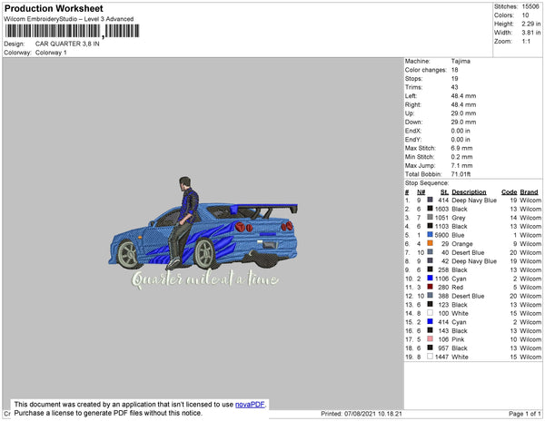
Task: Select the Max Jump value '7.1 mm'
Action: pos(462,165)
